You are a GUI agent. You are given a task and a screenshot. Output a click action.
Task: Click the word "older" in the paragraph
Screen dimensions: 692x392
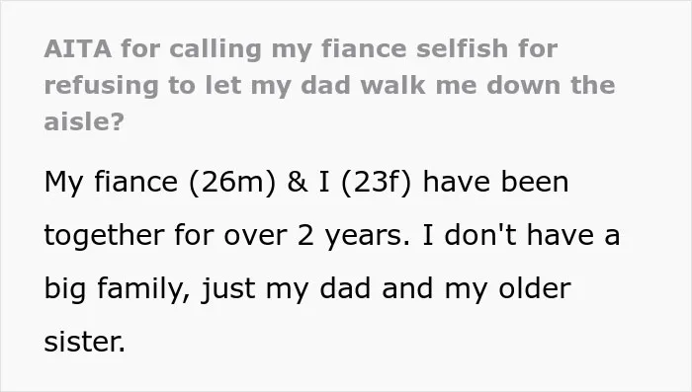(x=535, y=288)
